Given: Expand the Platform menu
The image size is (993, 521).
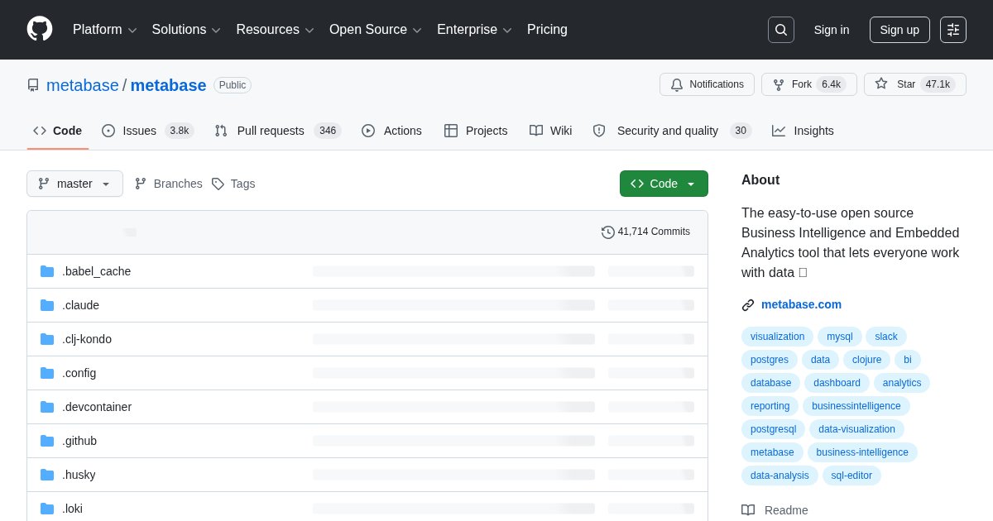Looking at the screenshot, I should pyautogui.click(x=105, y=30).
